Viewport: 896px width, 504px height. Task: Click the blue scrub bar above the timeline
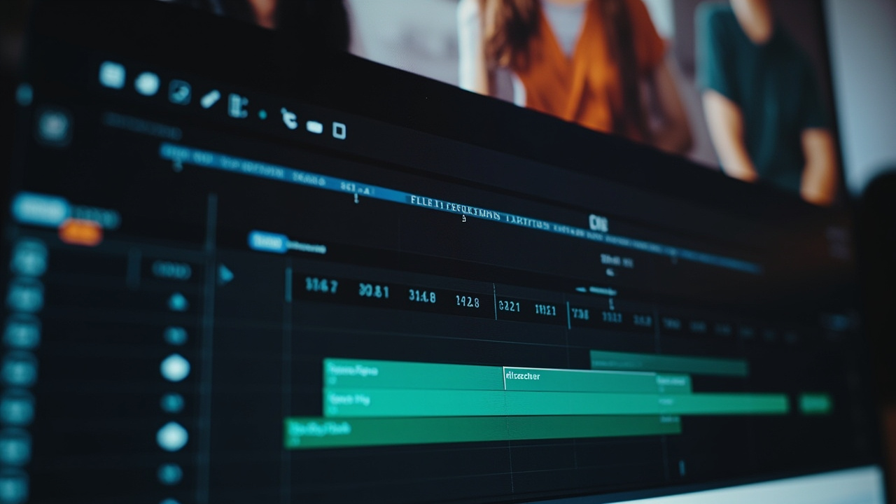point(458,207)
